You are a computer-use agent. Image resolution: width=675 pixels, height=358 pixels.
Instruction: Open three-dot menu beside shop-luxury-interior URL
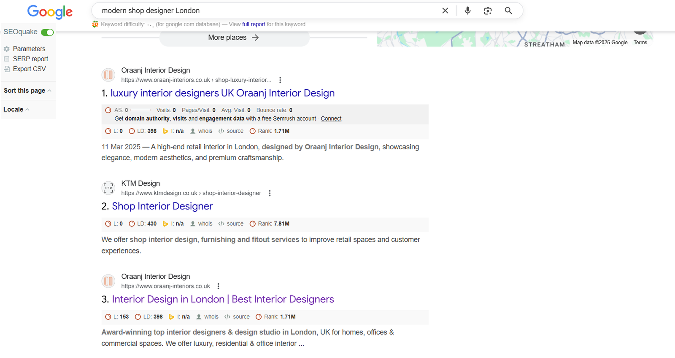(x=280, y=80)
